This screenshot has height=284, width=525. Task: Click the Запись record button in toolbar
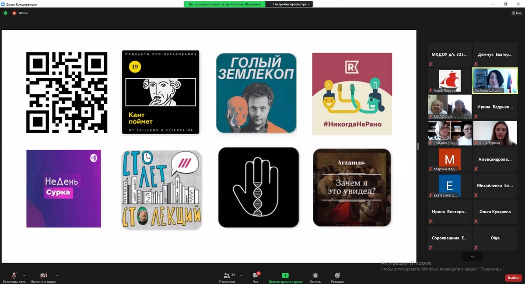315,277
